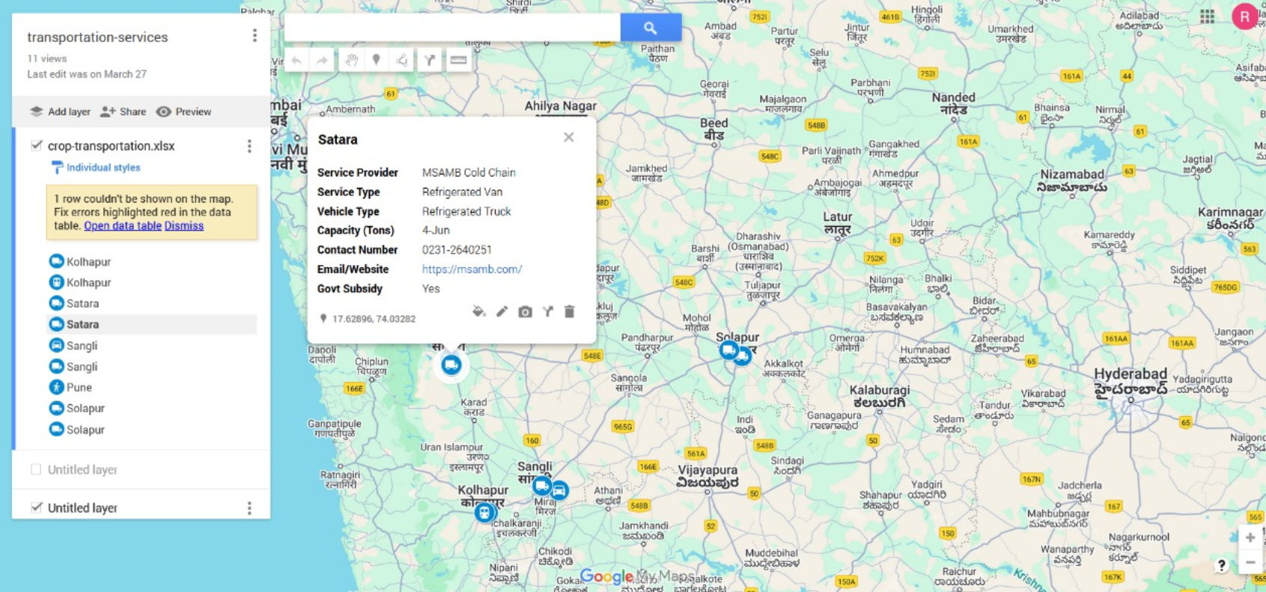Select the highlighted bold Satara list row

(x=152, y=324)
